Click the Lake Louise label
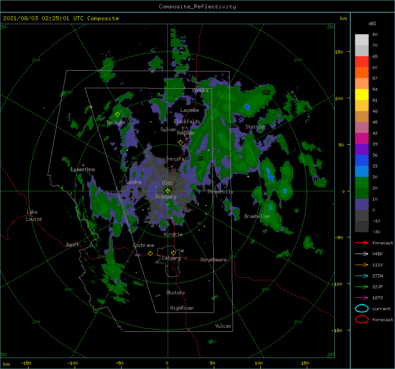Image resolution: width=395 pixels, height=369 pixels. [x=34, y=215]
